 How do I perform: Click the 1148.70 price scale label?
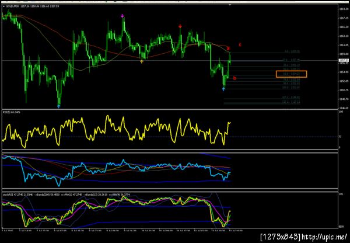point(344,99)
